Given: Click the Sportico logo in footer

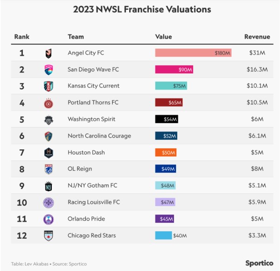Looking at the screenshot, I should [259, 263].
